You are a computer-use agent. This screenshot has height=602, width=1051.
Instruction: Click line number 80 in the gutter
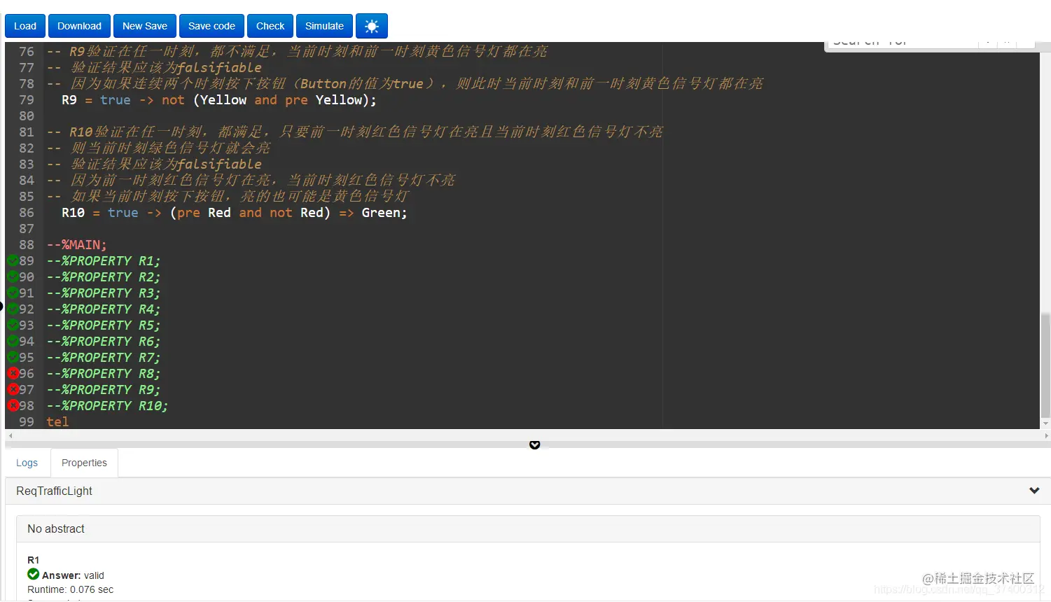[27, 115]
